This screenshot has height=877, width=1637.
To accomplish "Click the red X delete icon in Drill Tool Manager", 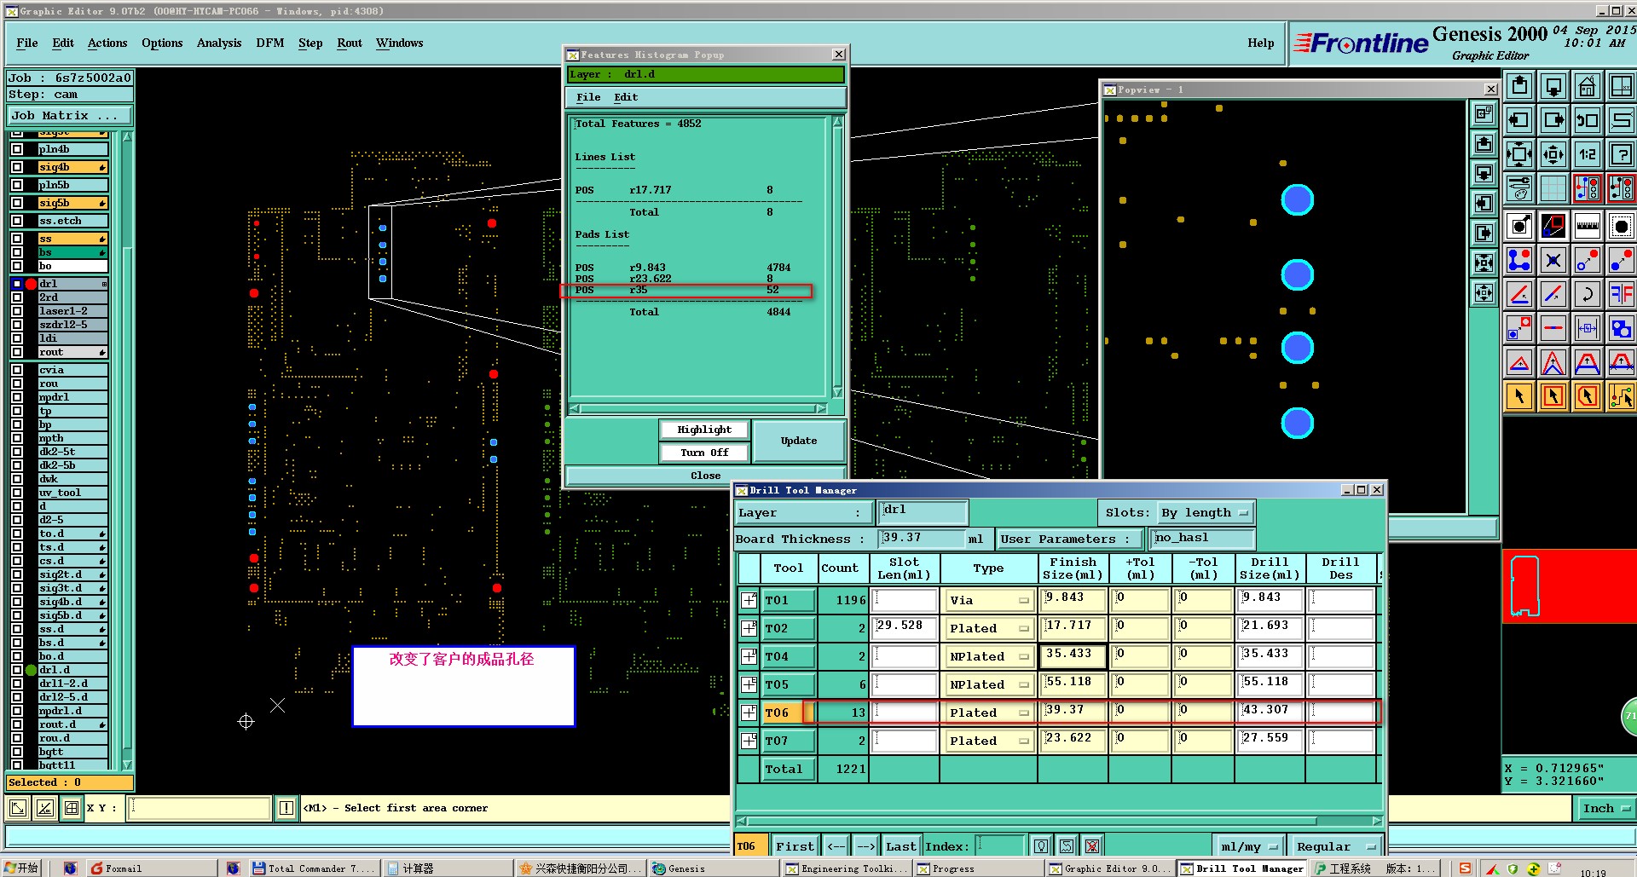I will point(1092,846).
